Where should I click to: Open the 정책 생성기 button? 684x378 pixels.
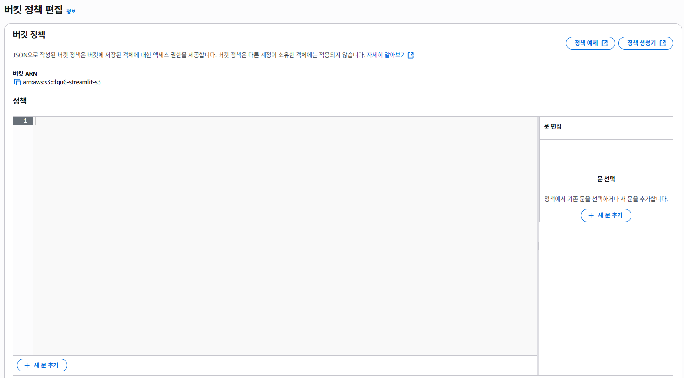point(646,43)
